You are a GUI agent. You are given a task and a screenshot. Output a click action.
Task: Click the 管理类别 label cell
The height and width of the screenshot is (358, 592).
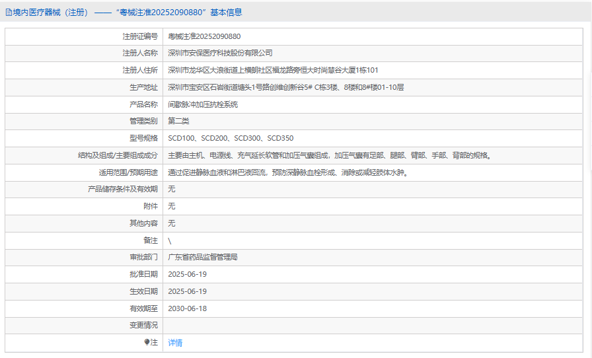pos(84,122)
